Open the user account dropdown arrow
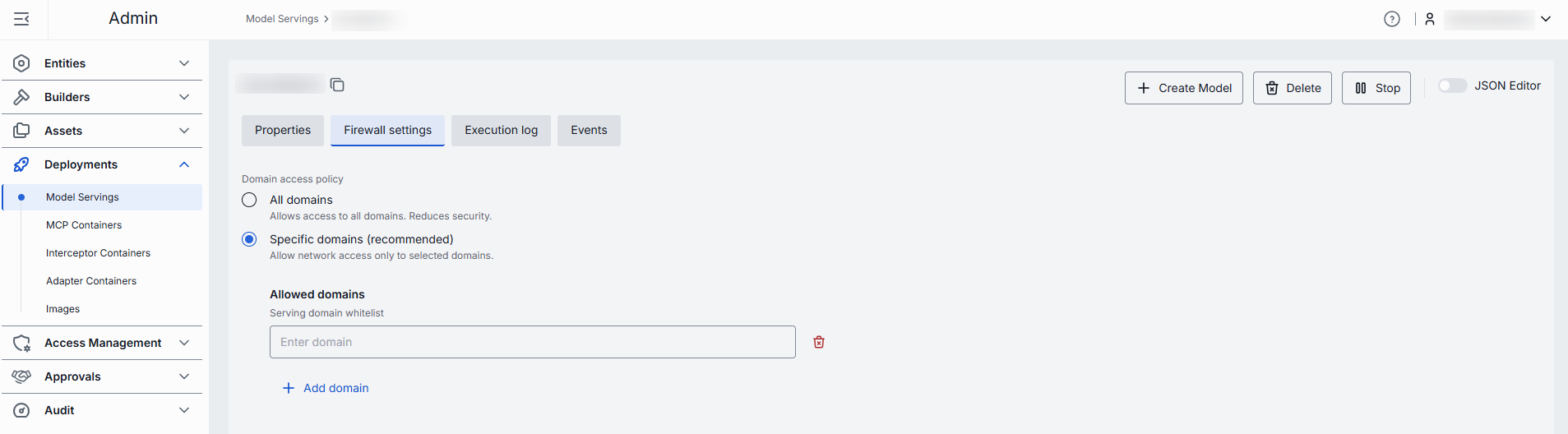The image size is (1568, 434). pos(1546,19)
